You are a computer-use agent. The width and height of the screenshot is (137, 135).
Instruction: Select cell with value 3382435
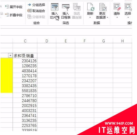point(25,86)
